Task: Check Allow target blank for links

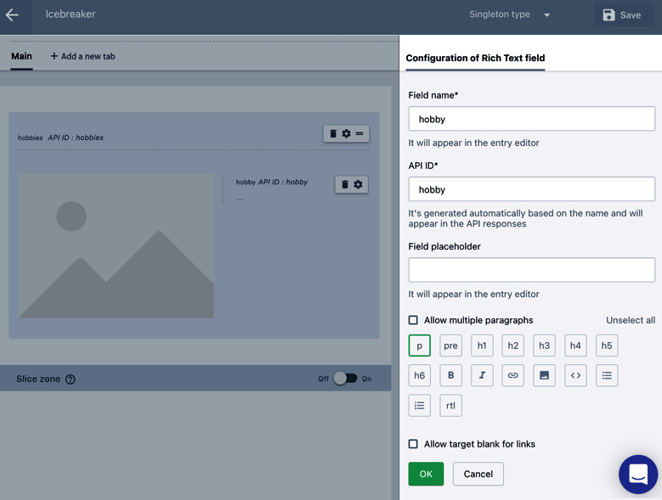Action: coord(413,444)
